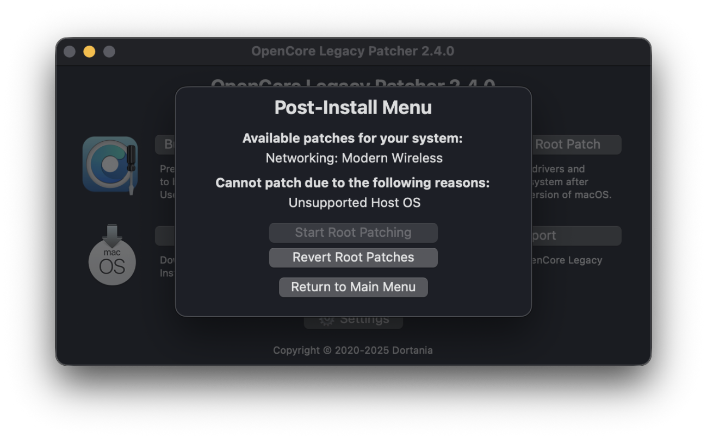Click the Settings gear icon behind the dialog
This screenshot has width=707, height=439.
pyautogui.click(x=327, y=321)
